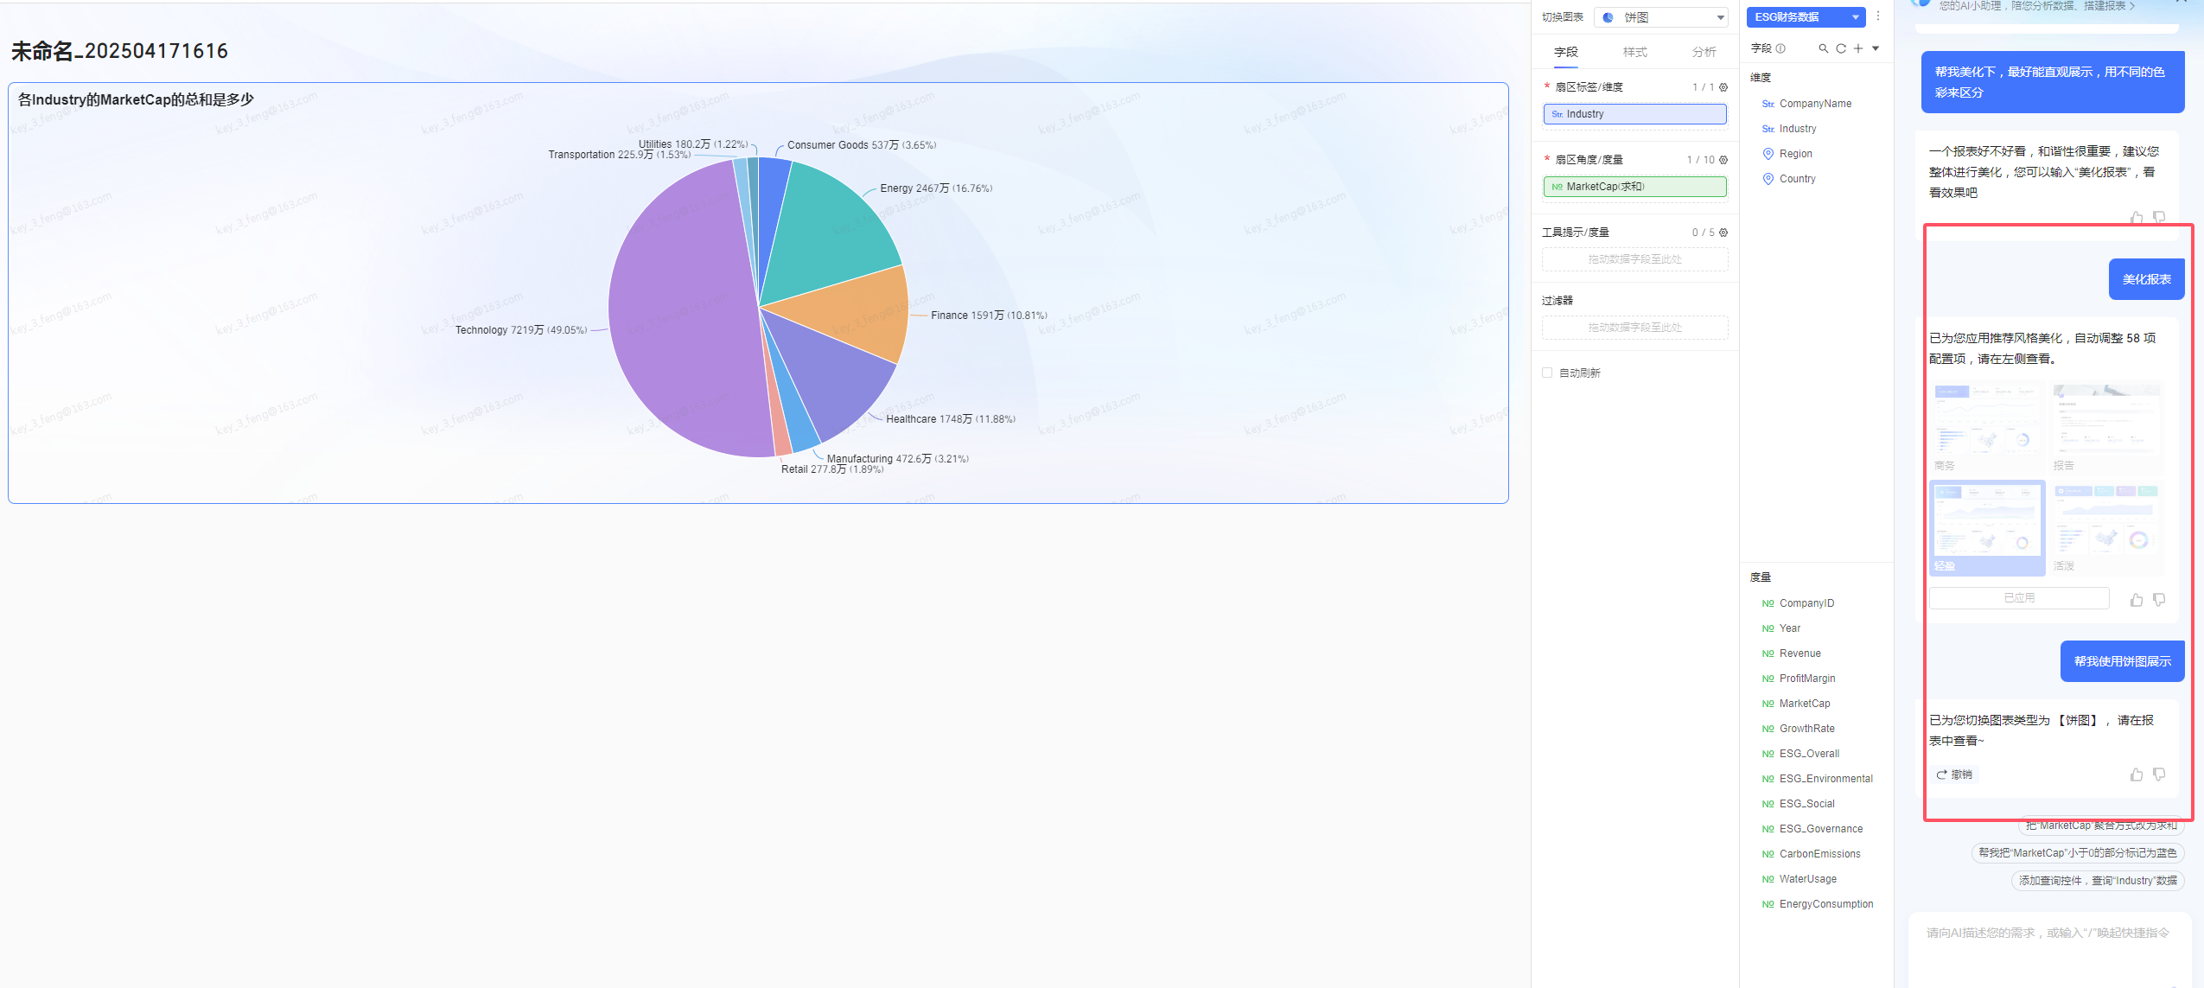
Task: Open the dataset three-dot more menu
Action: point(1878,16)
